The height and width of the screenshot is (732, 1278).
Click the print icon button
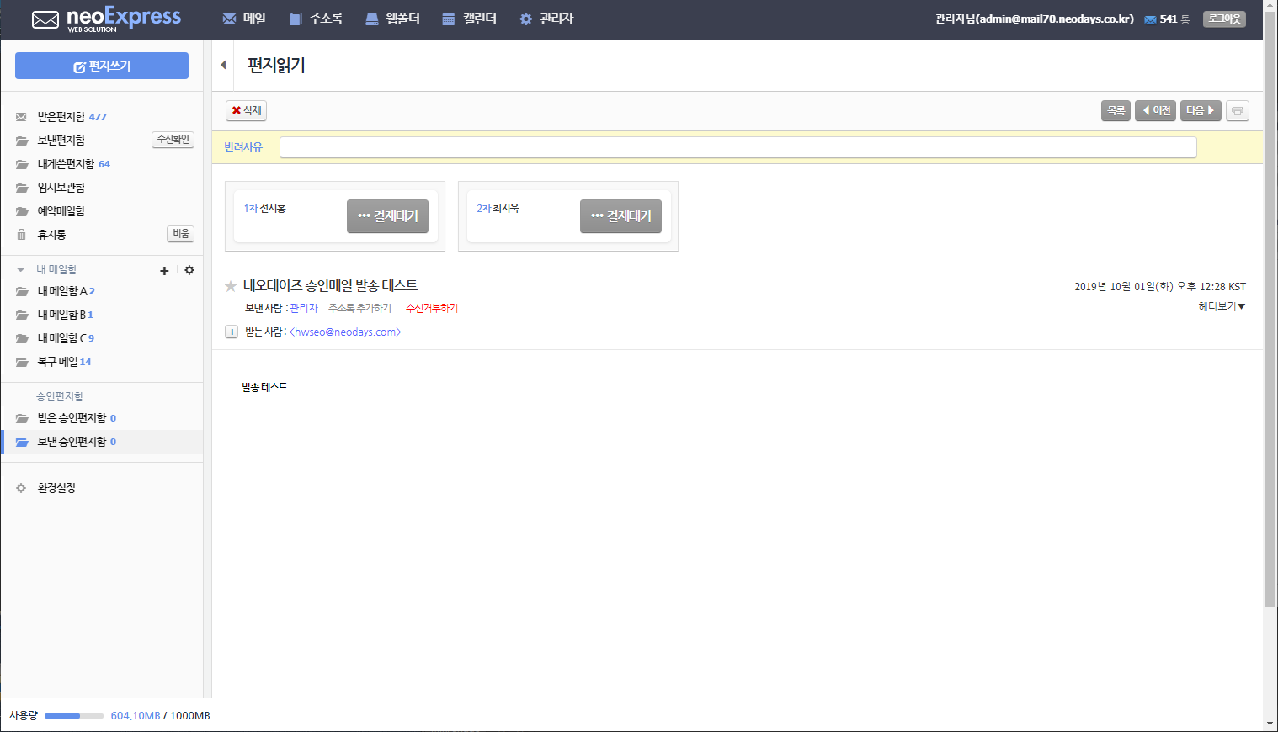point(1238,110)
